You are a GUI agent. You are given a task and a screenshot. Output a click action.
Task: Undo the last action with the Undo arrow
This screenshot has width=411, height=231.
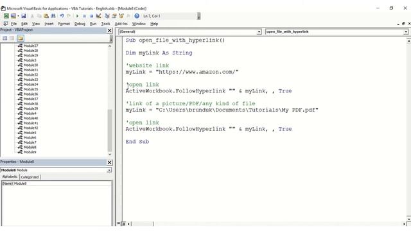tap(62, 16)
